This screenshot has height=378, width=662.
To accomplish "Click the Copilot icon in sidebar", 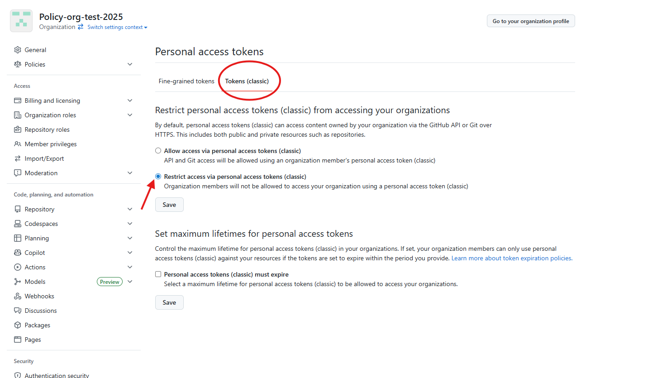I will pyautogui.click(x=18, y=253).
